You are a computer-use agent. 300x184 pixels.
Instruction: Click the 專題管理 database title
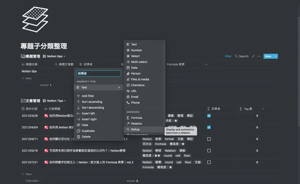coord(33,56)
